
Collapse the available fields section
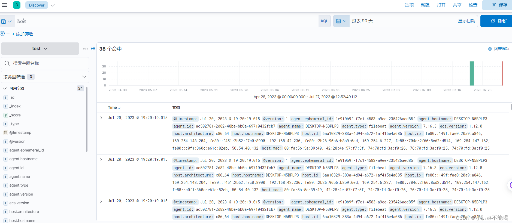point(5,88)
